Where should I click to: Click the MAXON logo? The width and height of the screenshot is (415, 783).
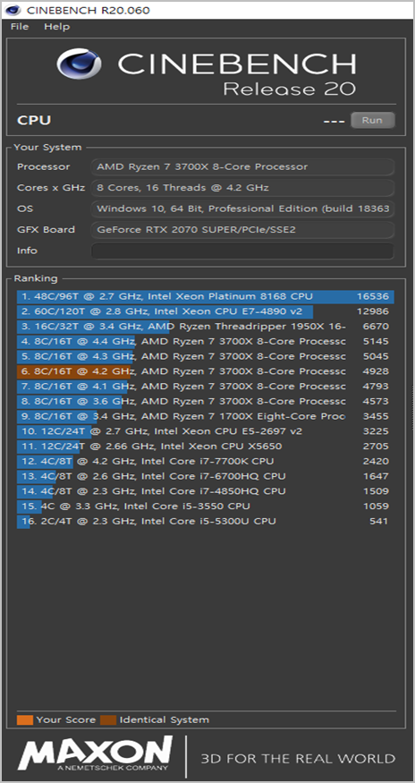click(x=96, y=753)
